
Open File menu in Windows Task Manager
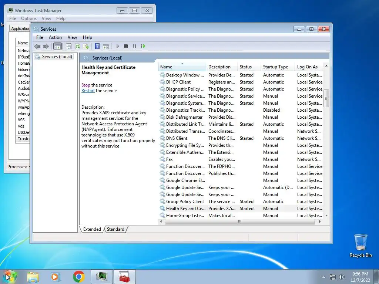pyautogui.click(x=13, y=18)
